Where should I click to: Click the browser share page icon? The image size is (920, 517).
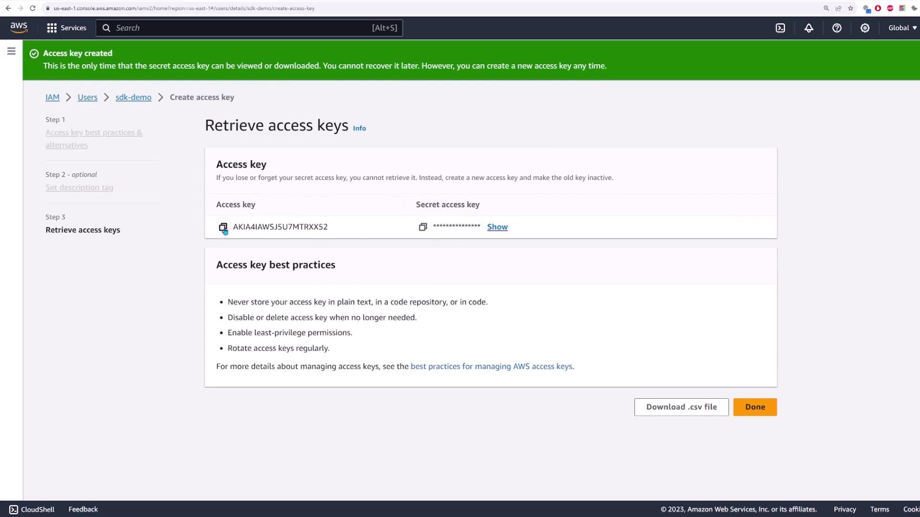coord(839,8)
